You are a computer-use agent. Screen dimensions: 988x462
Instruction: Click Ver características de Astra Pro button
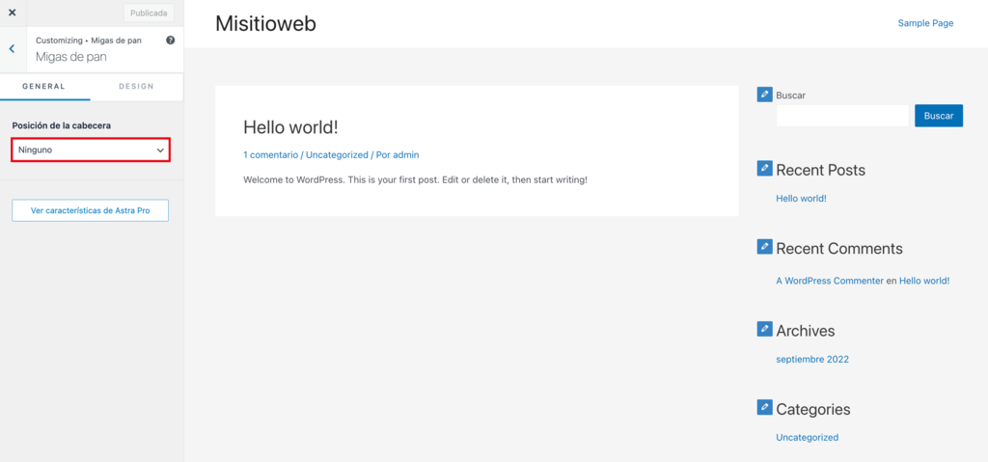[90, 210]
